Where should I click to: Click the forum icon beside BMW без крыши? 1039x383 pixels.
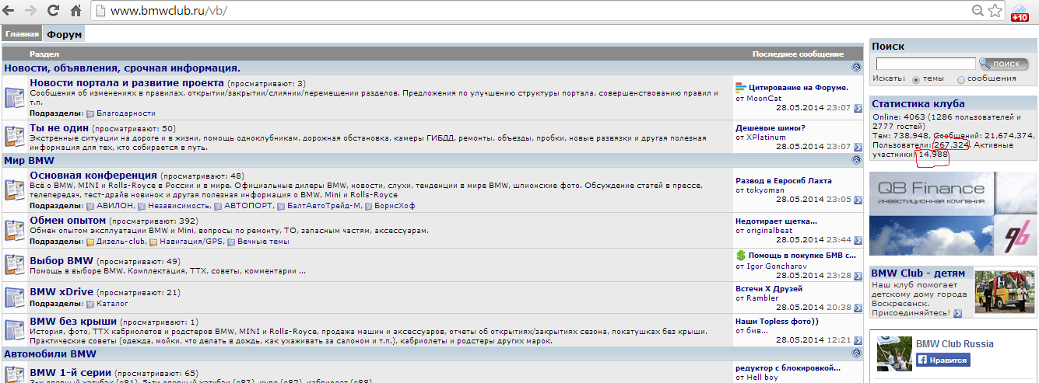pos(15,331)
